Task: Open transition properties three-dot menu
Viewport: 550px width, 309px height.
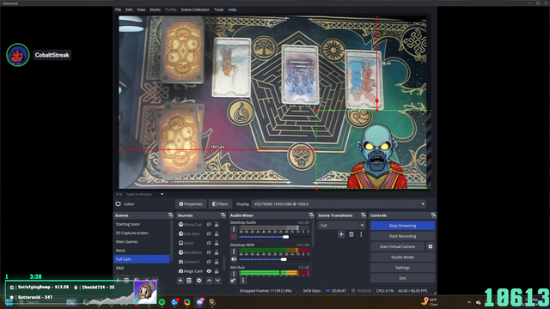Action: 361,234
